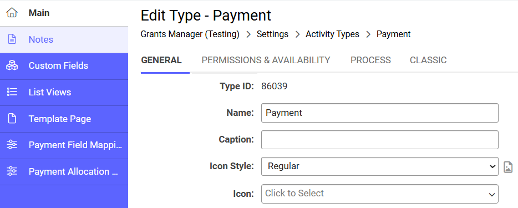Viewport: 518px width, 208px height.
Task: Switch to the Permissions & Availability tab
Action: [266, 60]
